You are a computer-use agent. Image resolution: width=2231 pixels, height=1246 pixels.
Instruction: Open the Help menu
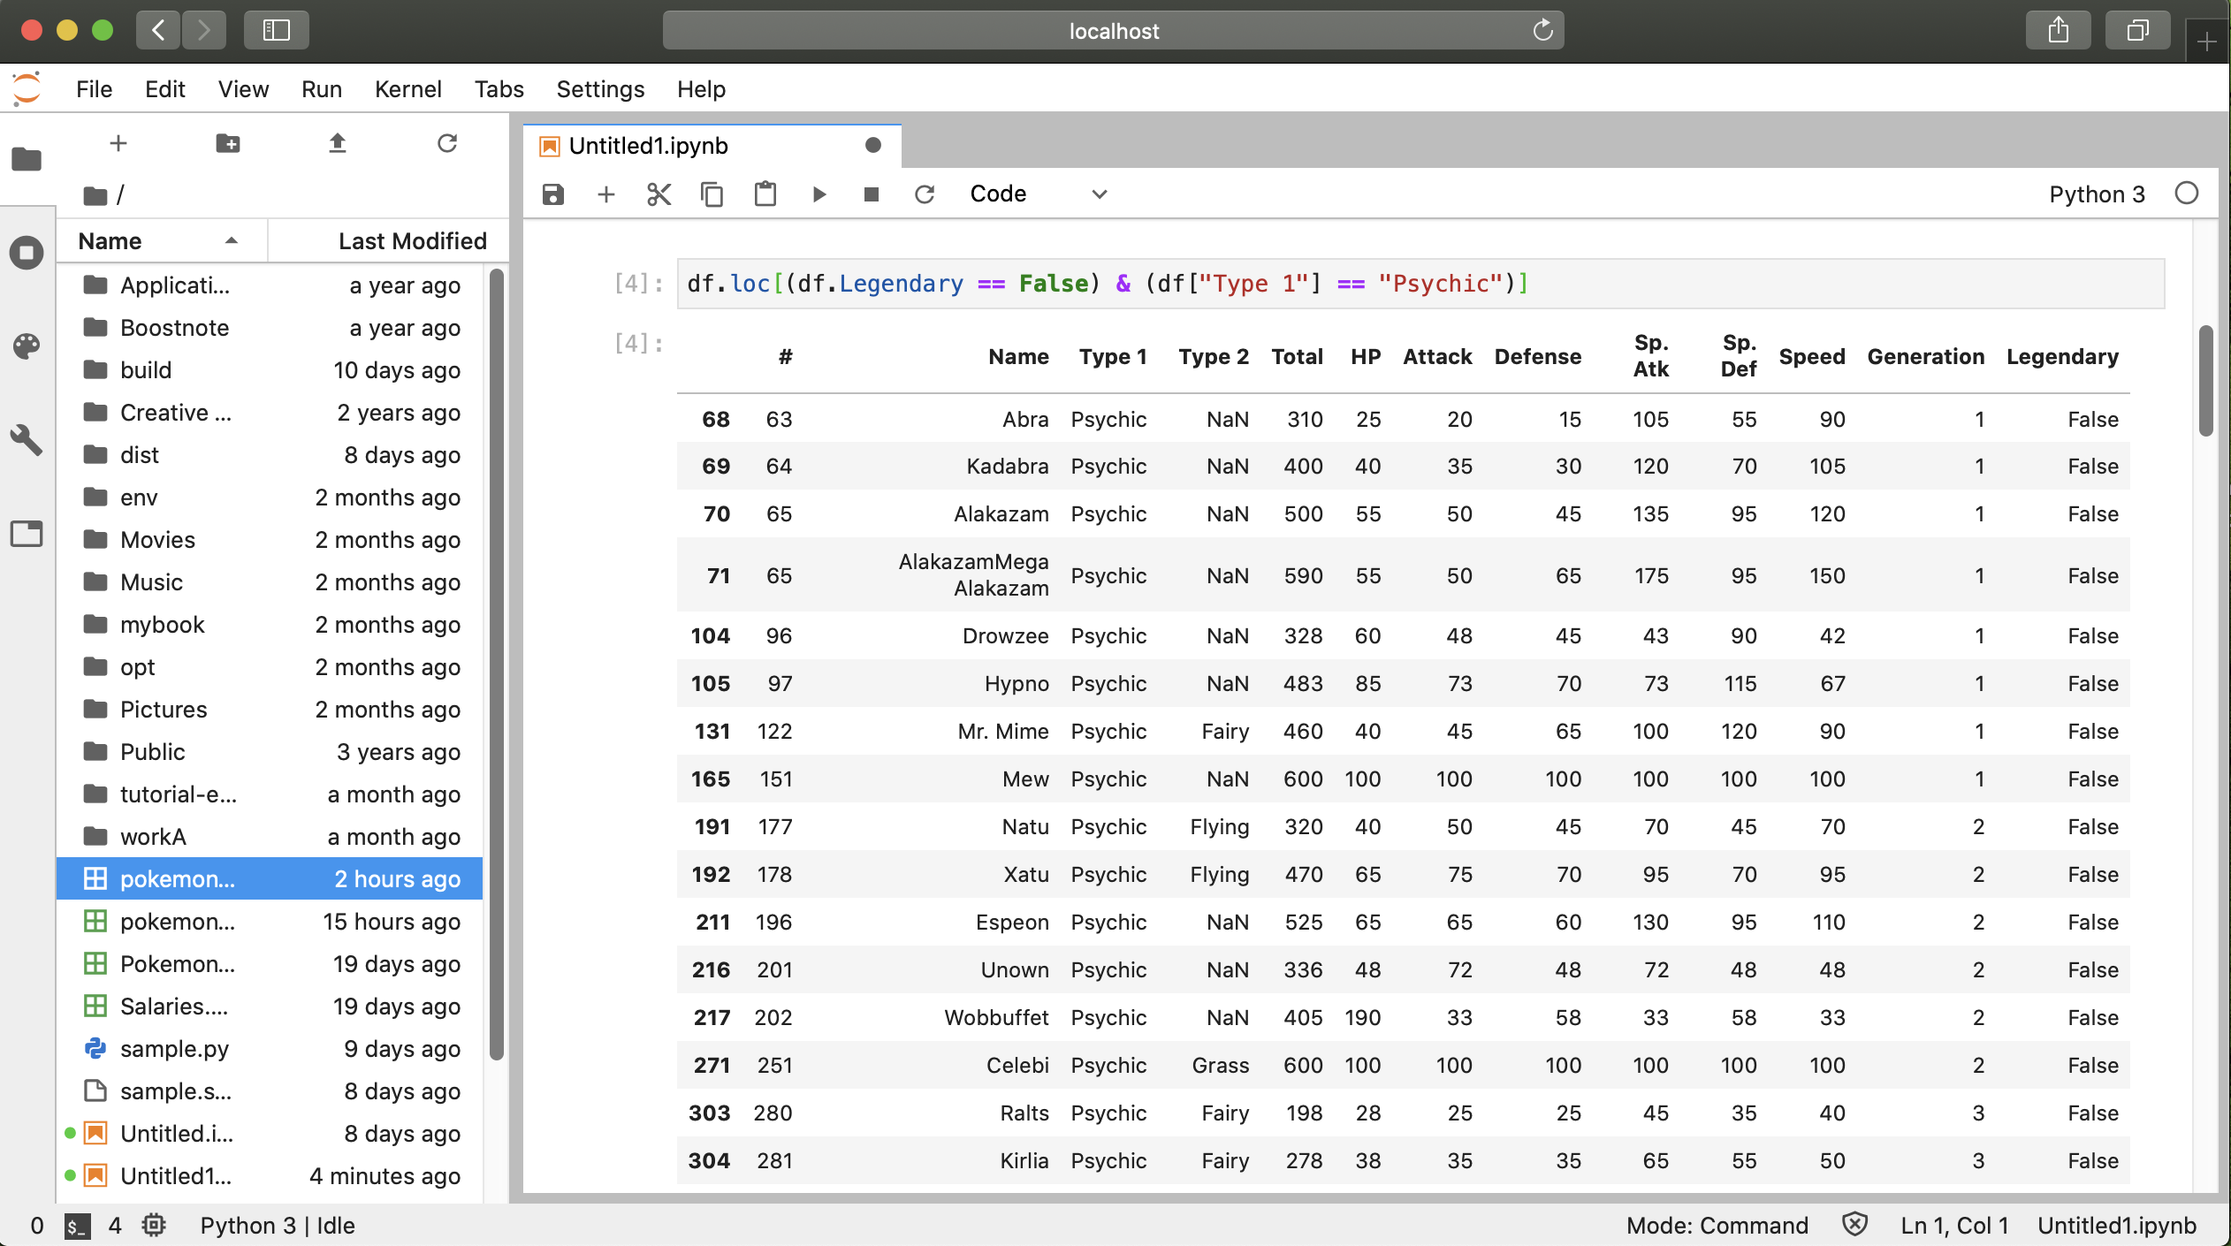point(701,89)
